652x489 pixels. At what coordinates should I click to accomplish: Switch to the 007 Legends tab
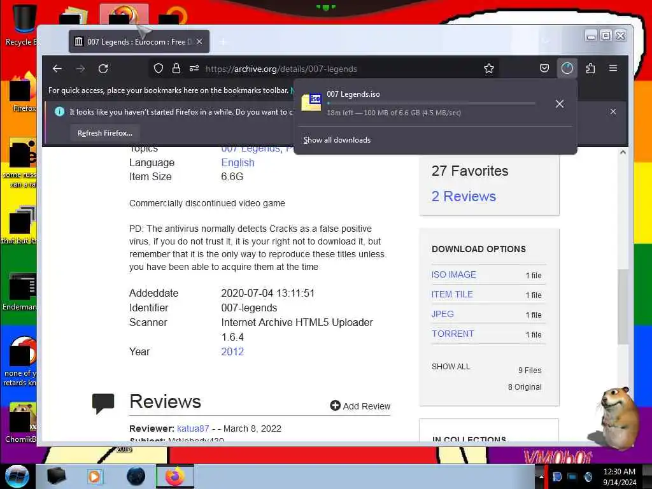[139, 41]
